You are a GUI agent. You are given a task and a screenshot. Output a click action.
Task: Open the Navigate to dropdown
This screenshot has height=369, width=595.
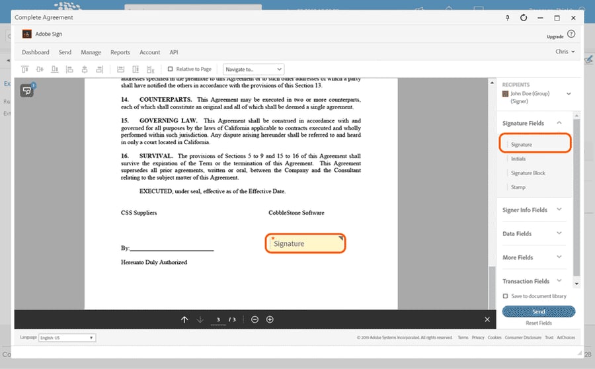253,69
